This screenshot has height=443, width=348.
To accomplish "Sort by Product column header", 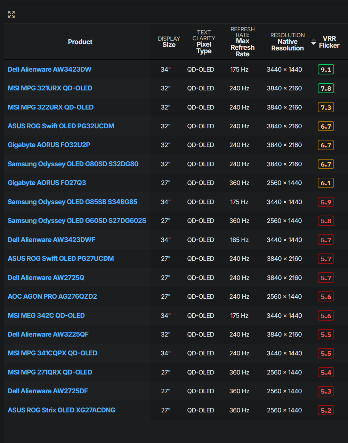I will coord(80,42).
